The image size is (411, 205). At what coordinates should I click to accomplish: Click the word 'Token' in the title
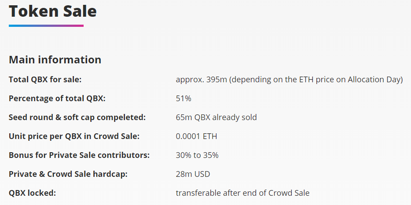click(31, 11)
